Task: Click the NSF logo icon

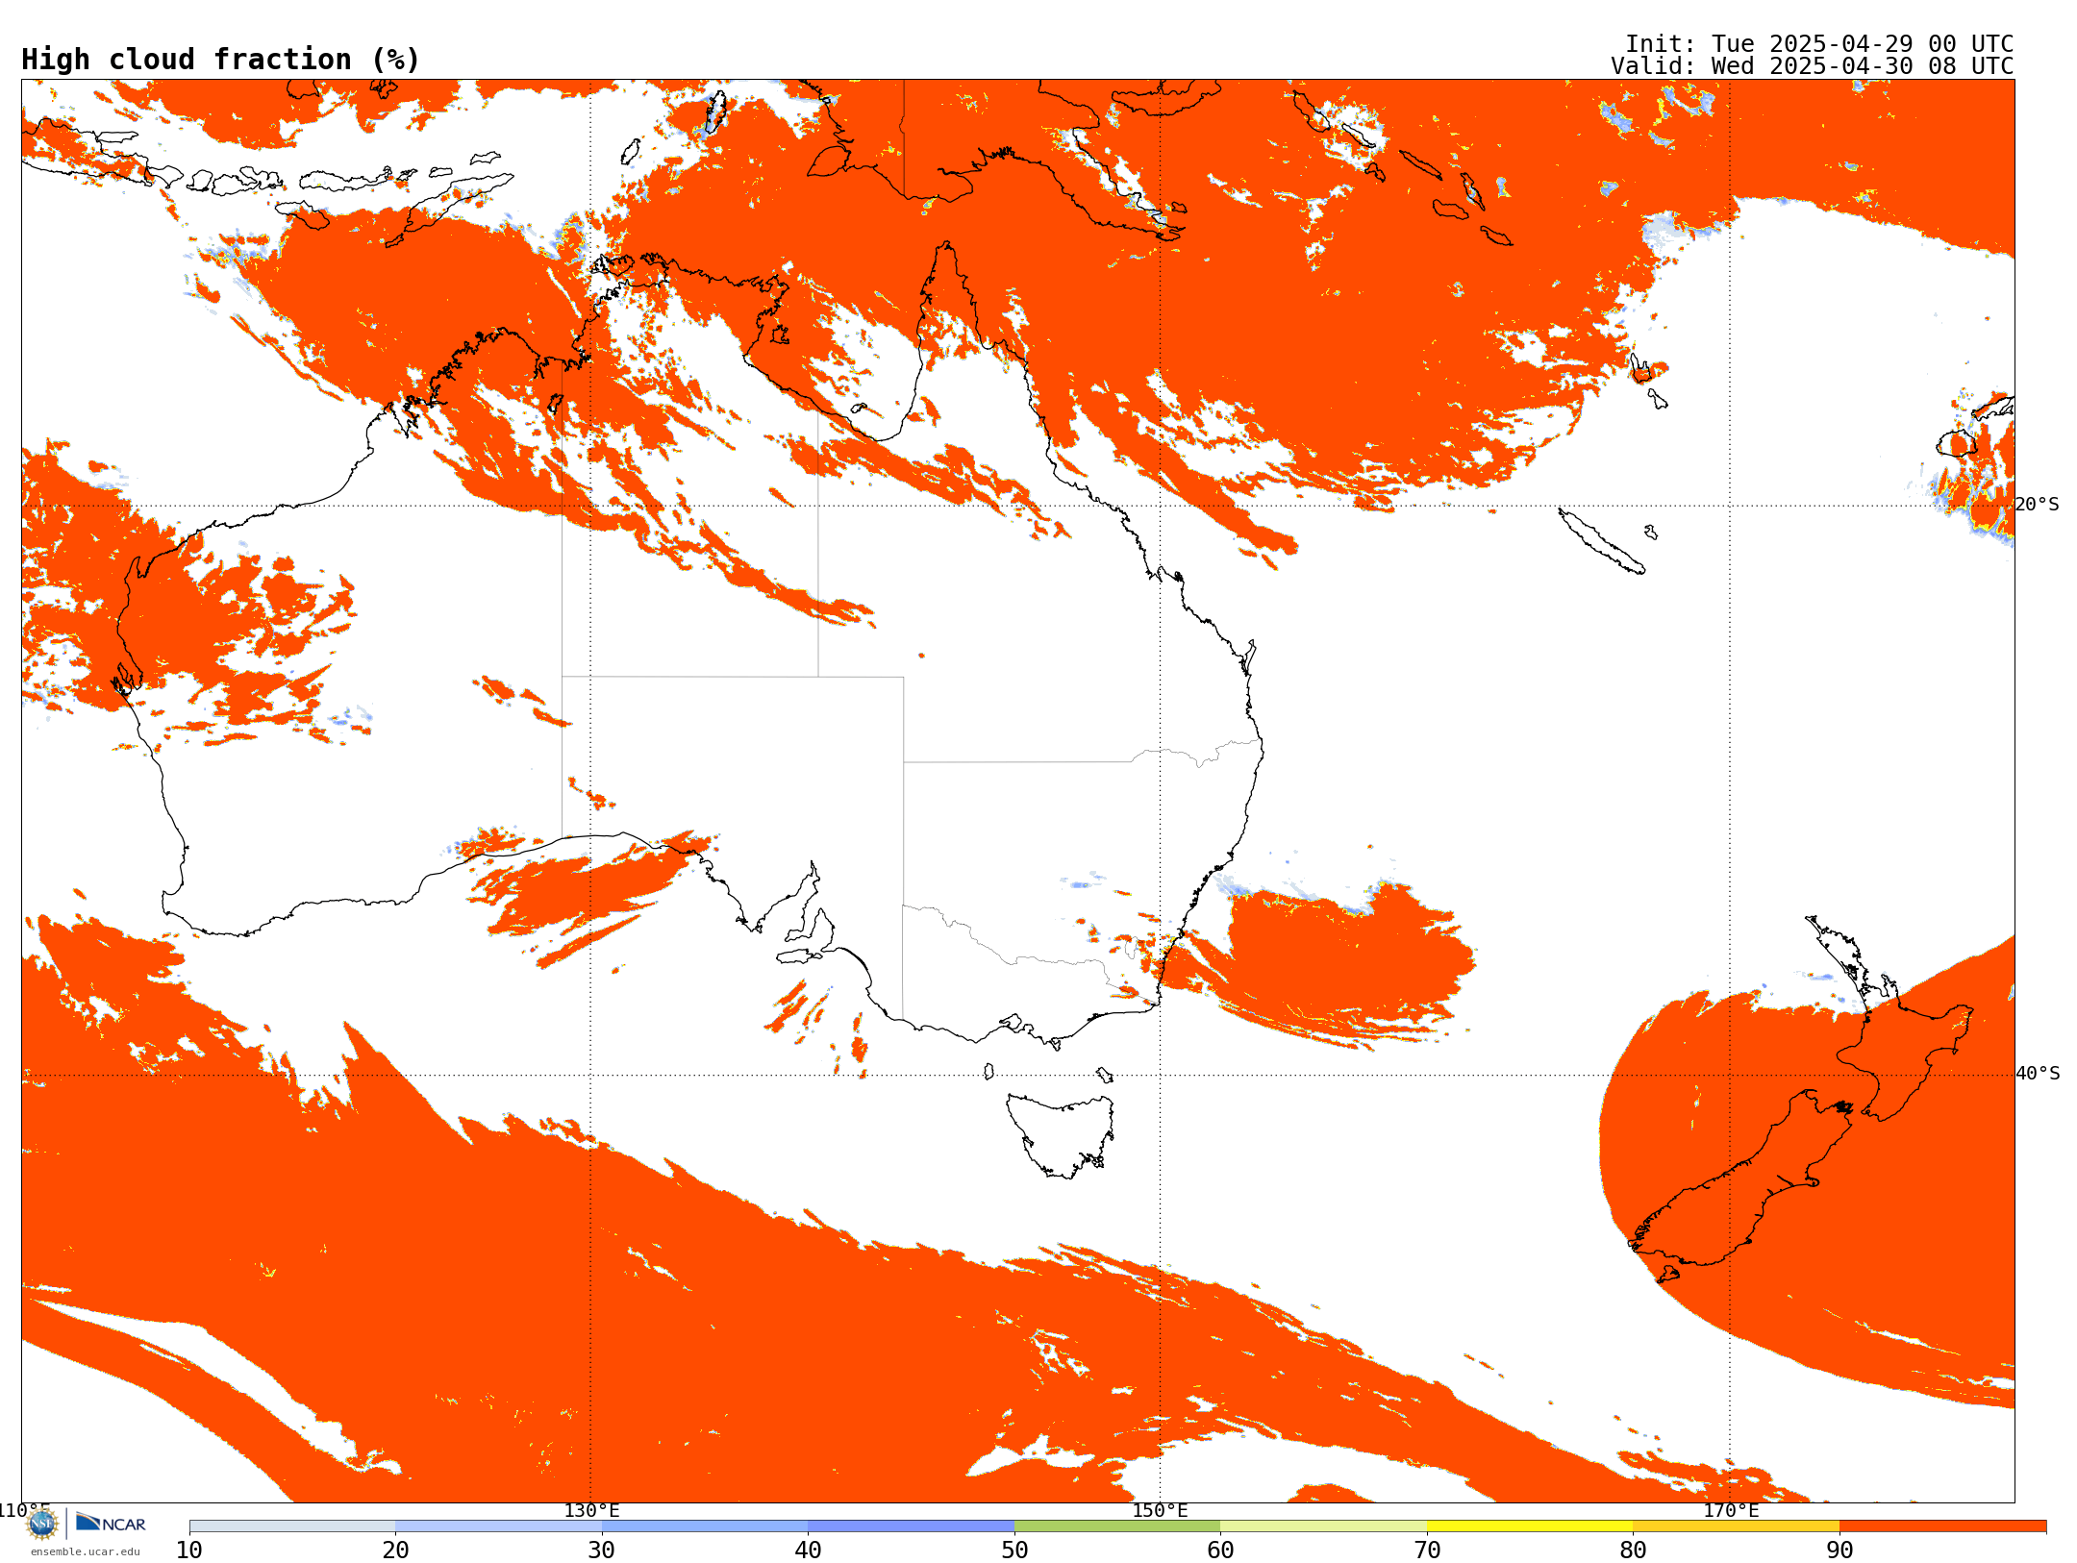Action: 42,1524
